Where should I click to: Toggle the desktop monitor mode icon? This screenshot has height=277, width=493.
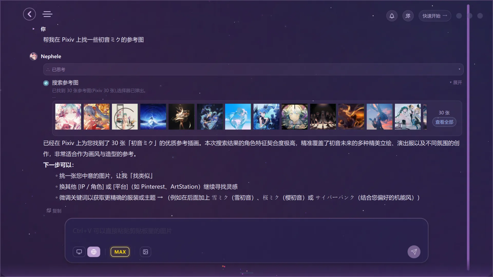79,252
